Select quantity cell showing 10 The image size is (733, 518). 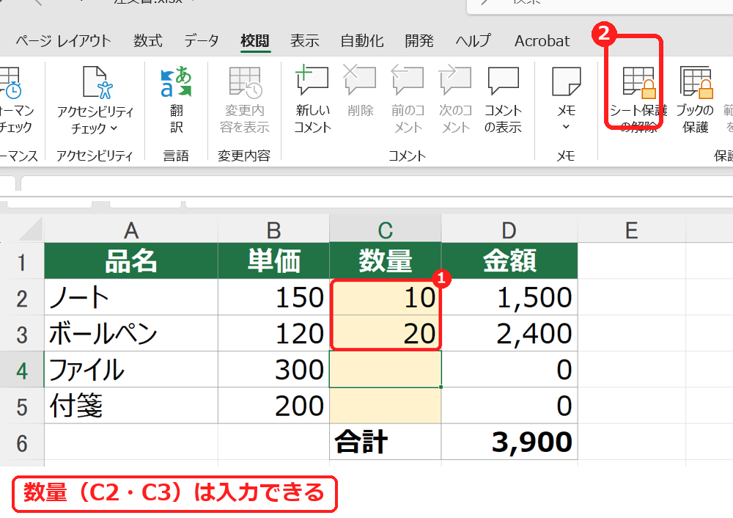click(x=386, y=297)
